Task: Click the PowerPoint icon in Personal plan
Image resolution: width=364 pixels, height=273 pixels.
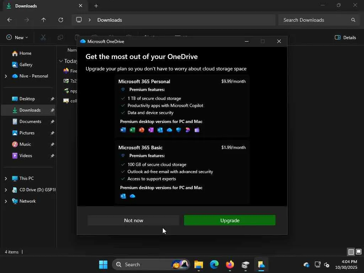Action: 141,130
